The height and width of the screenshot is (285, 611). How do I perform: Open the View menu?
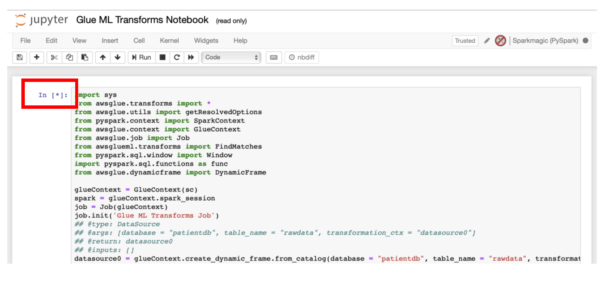point(79,41)
